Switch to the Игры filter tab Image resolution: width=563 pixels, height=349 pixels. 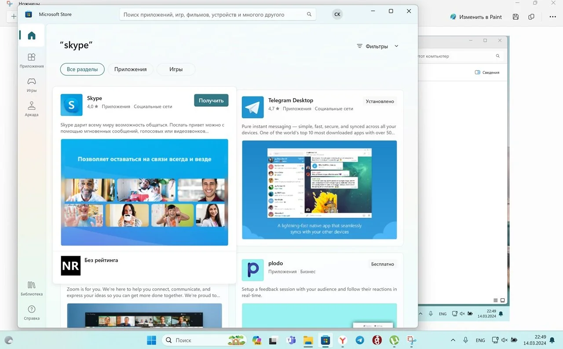[x=176, y=69]
